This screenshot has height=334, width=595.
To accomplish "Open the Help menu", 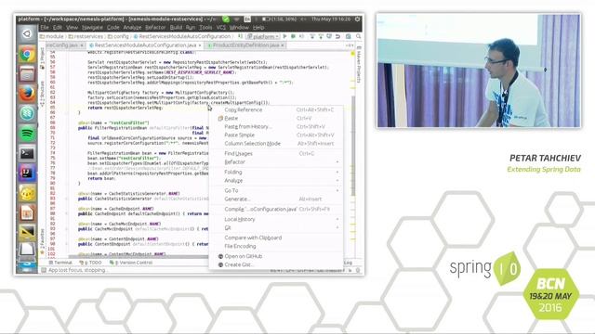I will coord(258,27).
